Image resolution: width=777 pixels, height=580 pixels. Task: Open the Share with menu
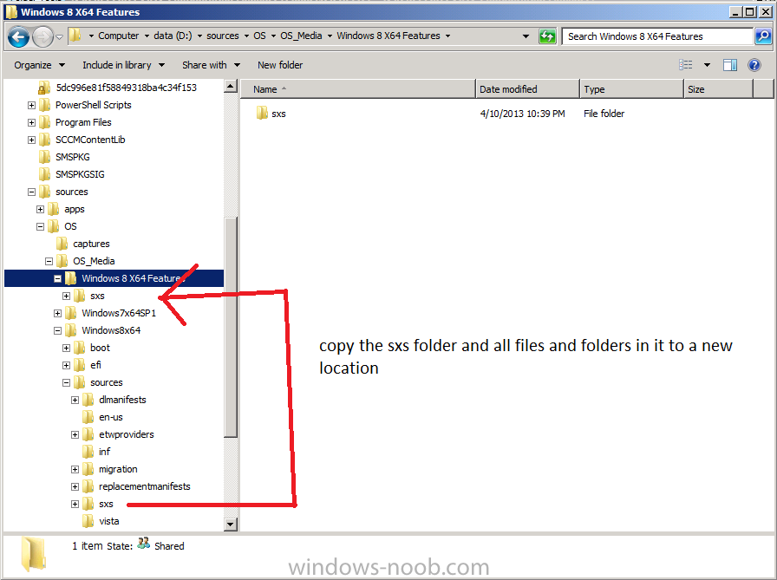(211, 65)
